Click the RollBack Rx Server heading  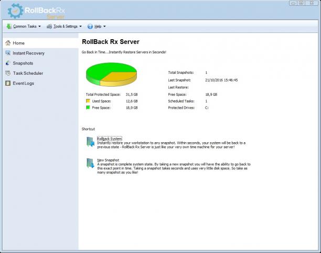point(111,42)
